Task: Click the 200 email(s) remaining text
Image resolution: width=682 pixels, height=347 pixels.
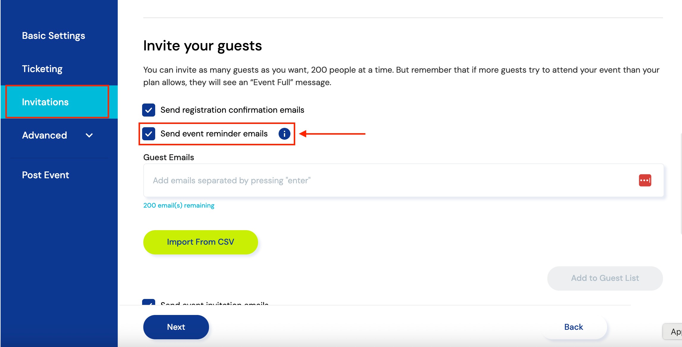Action: tap(179, 205)
